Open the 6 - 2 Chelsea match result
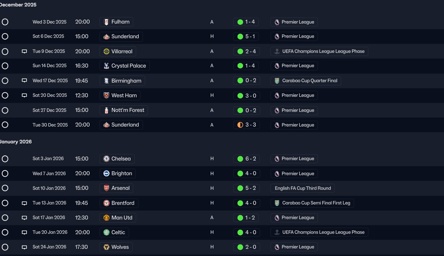Screen dimensions: 444x256 [247, 159]
